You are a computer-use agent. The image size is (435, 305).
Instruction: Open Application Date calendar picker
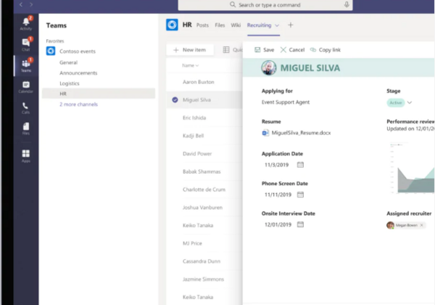pos(300,165)
